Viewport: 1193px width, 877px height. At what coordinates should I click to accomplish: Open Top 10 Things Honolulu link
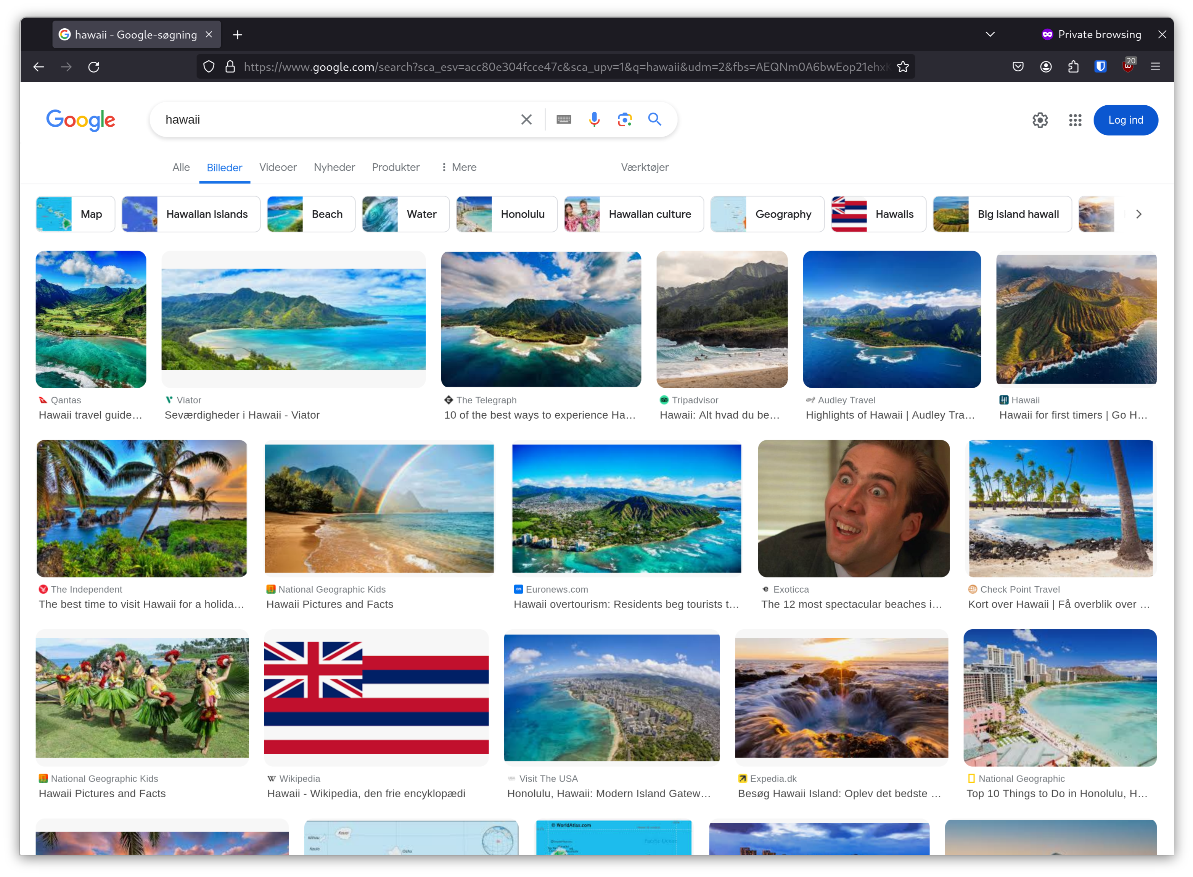click(x=1057, y=794)
